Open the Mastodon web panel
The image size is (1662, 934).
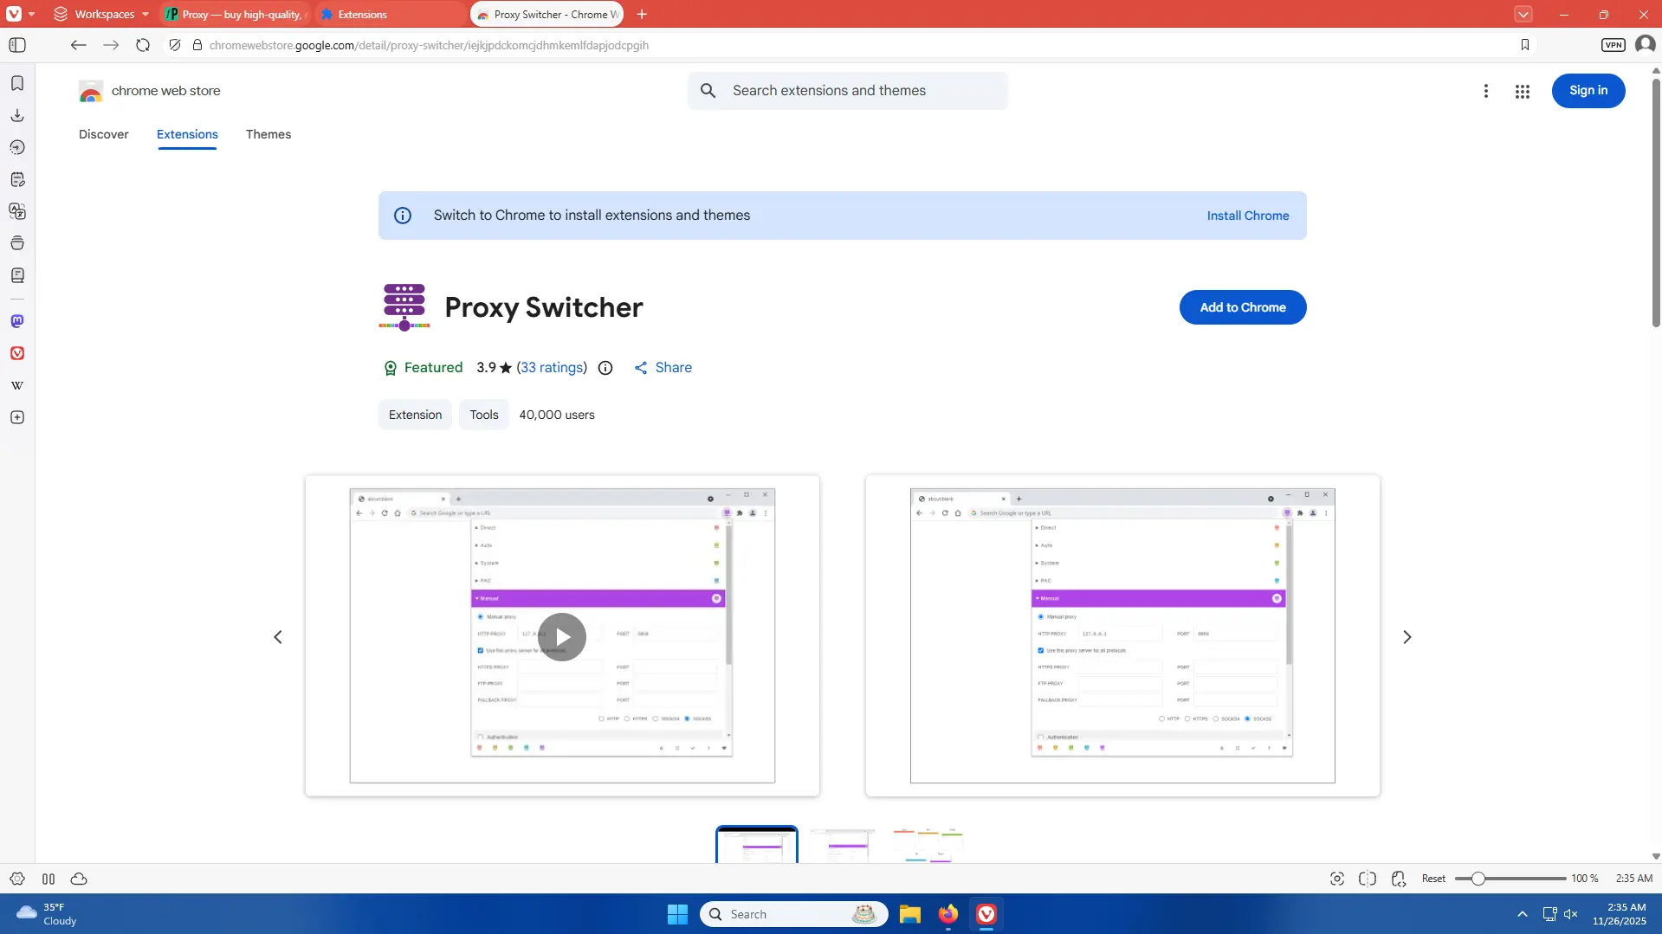click(x=17, y=321)
